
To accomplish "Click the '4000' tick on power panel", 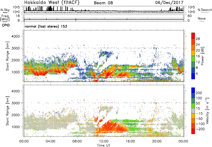I will [x=15, y=36].
